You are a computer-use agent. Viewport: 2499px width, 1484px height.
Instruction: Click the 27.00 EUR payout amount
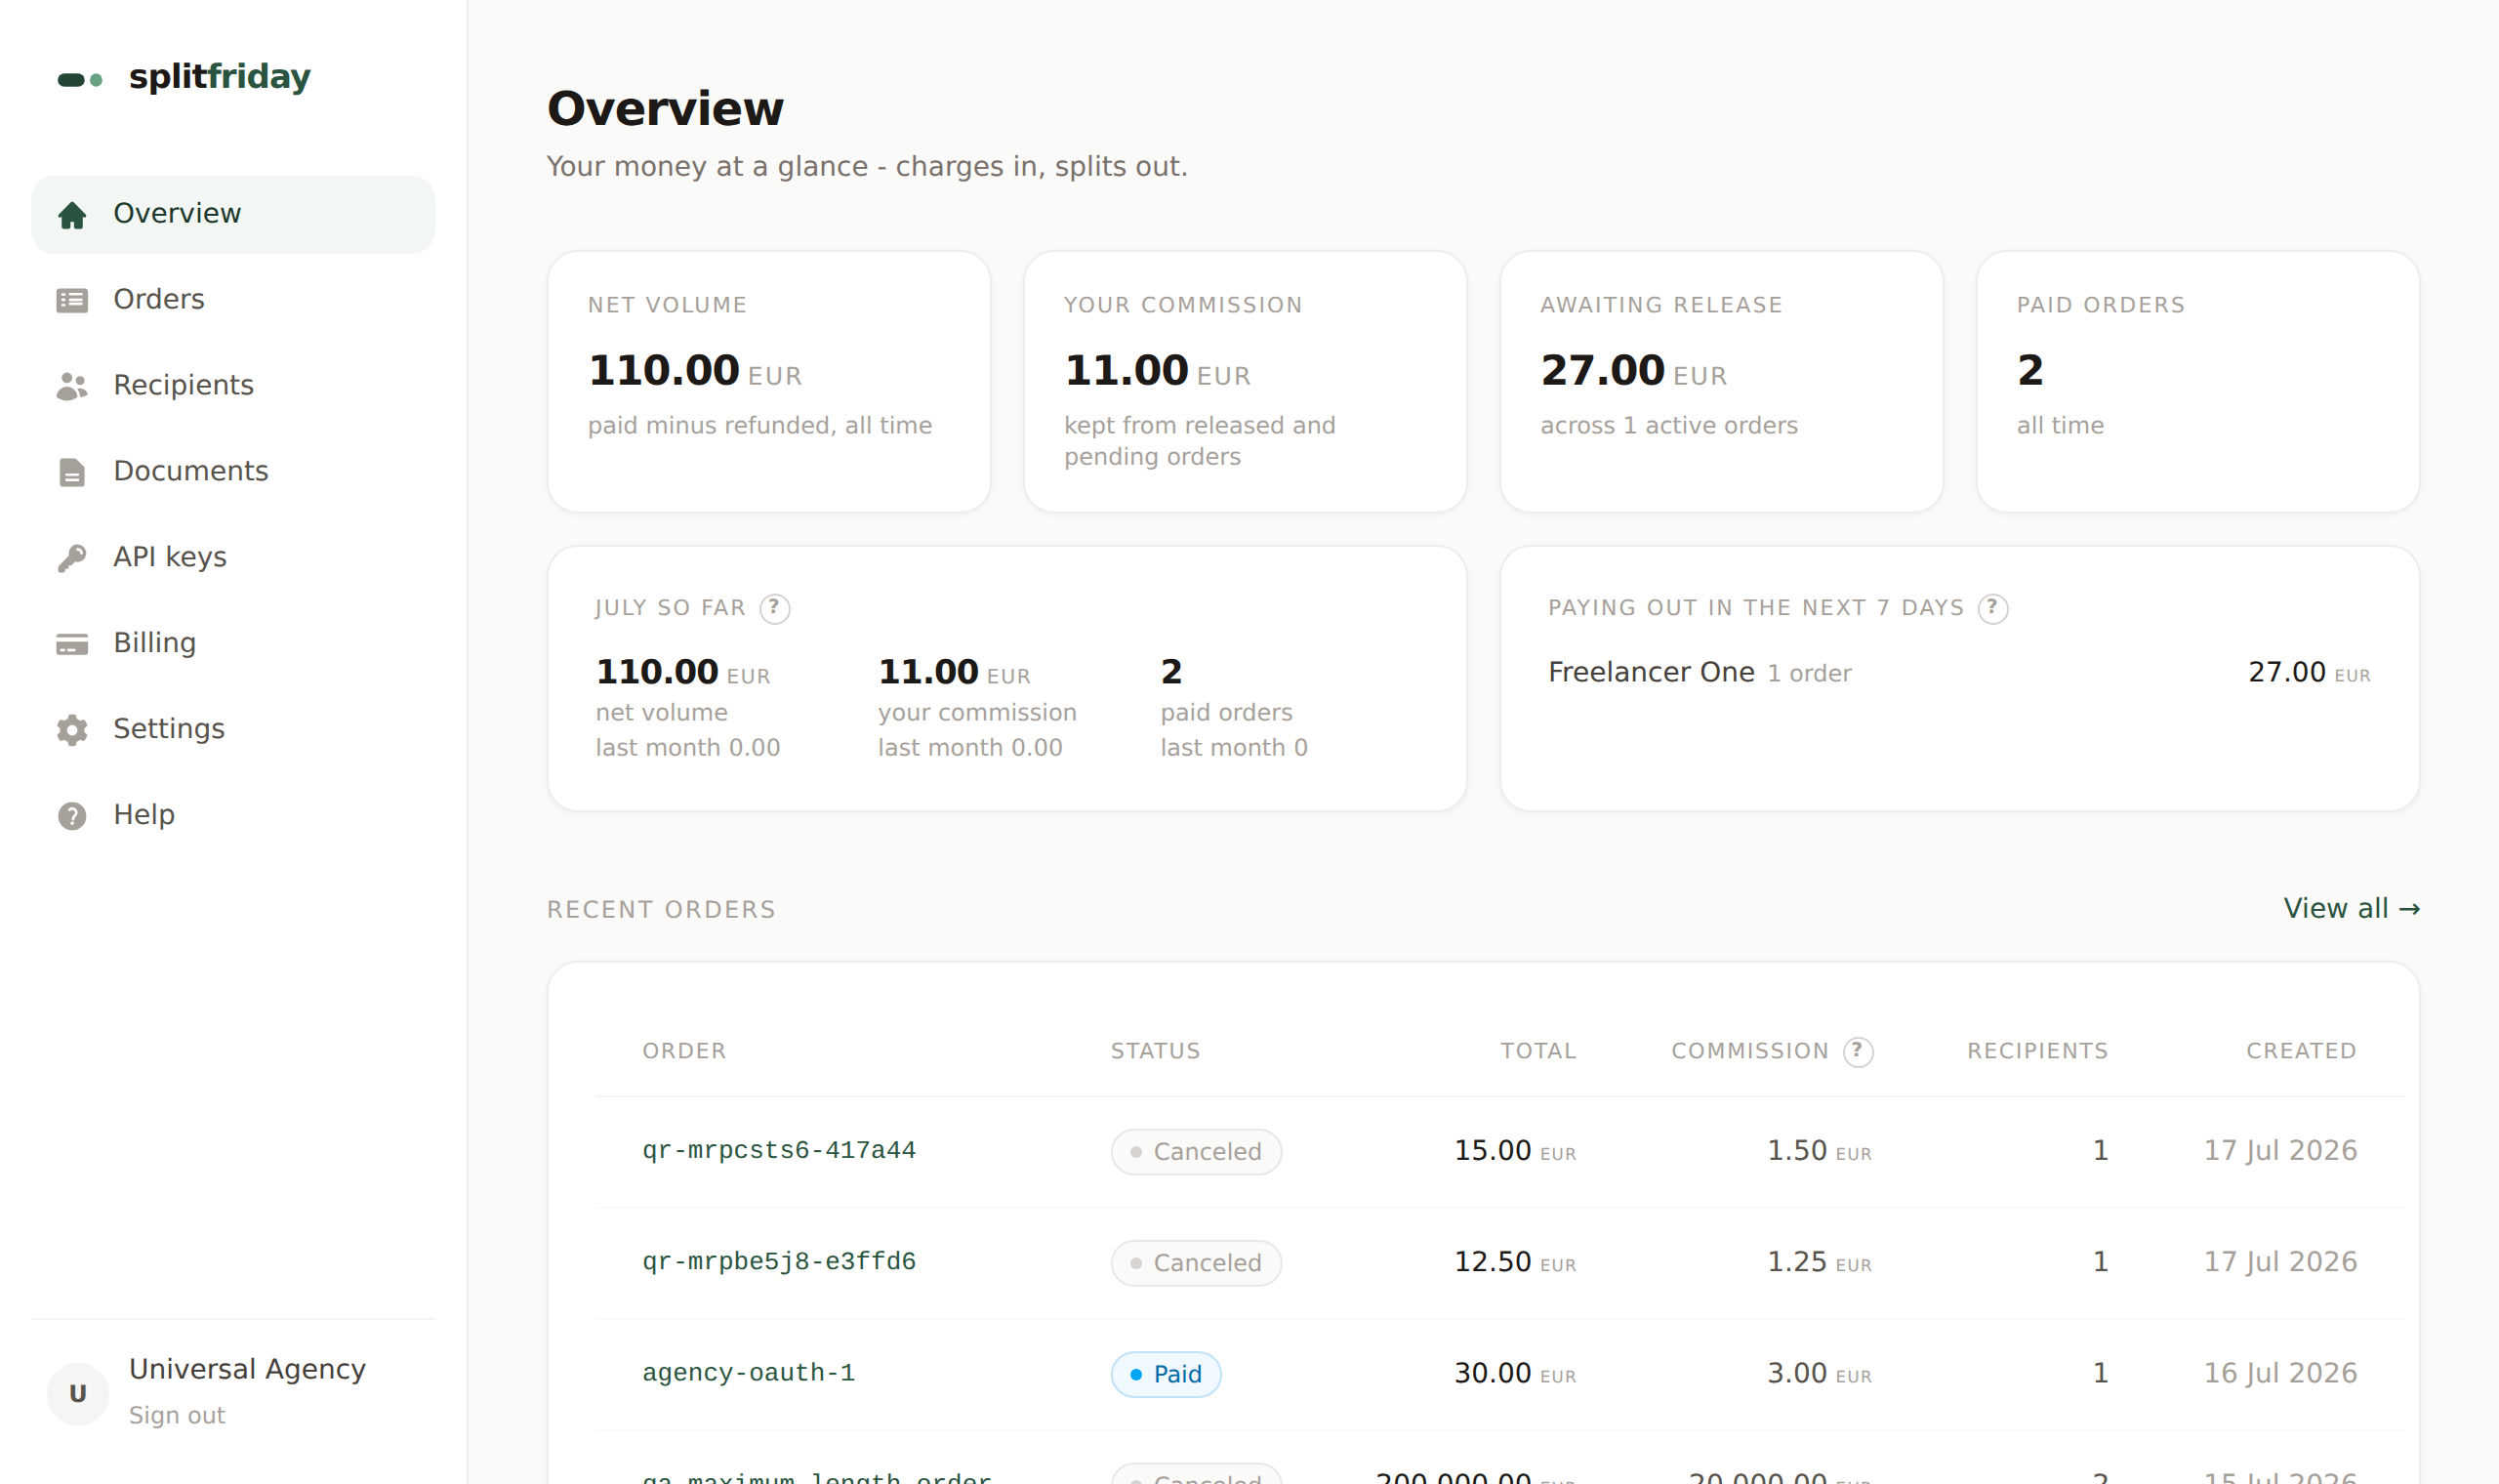coord(2309,672)
